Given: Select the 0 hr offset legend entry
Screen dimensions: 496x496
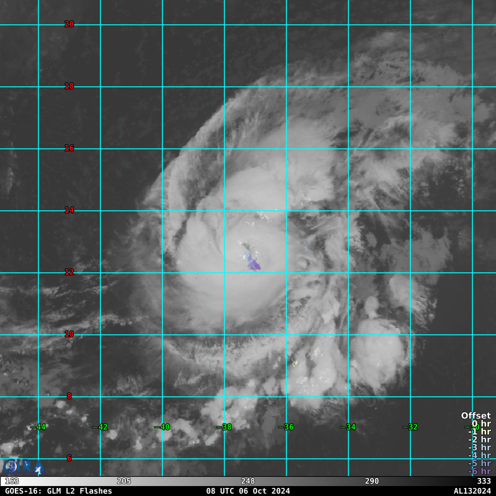Looking at the screenshot, I should [x=480, y=423].
